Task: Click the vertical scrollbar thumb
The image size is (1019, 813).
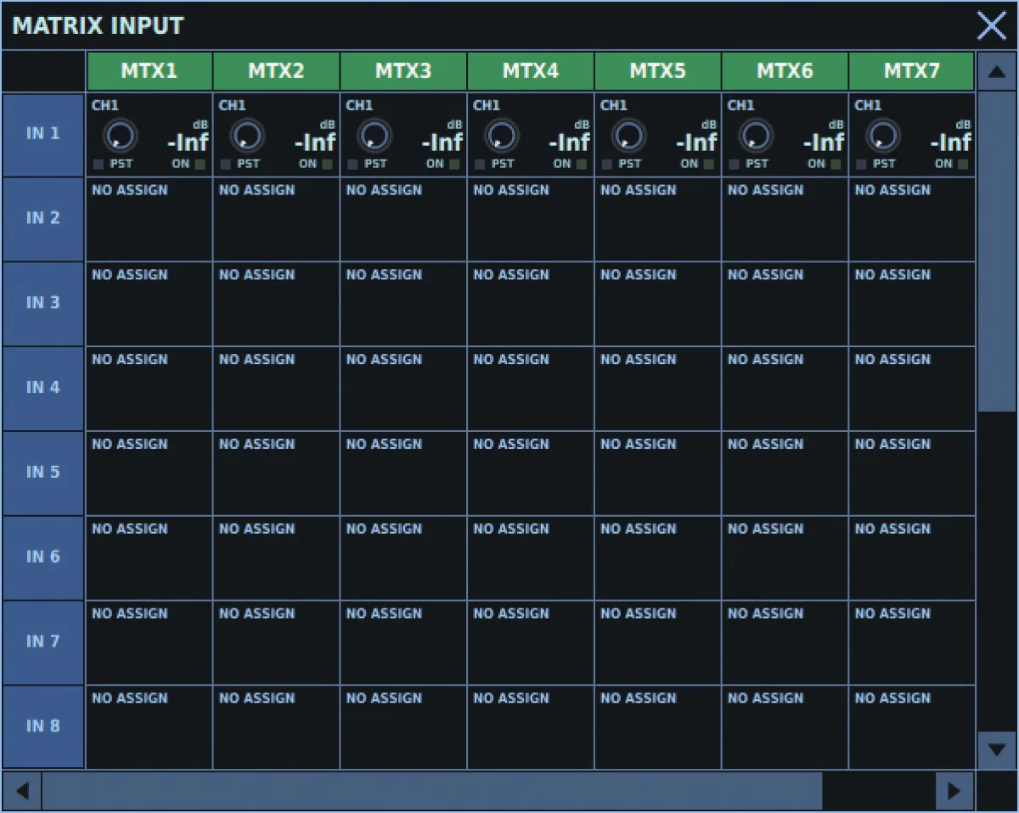Action: [996, 252]
